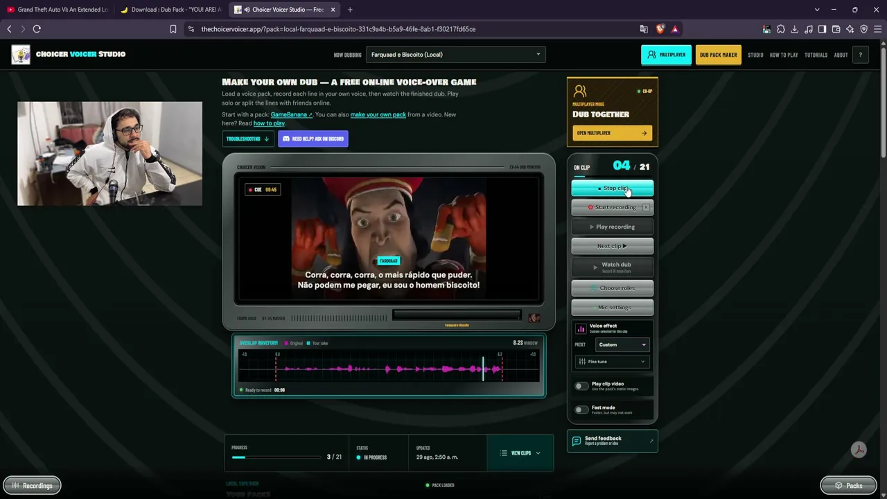Expand the Troubleshooting section
Image resolution: width=887 pixels, height=499 pixels.
247,139
